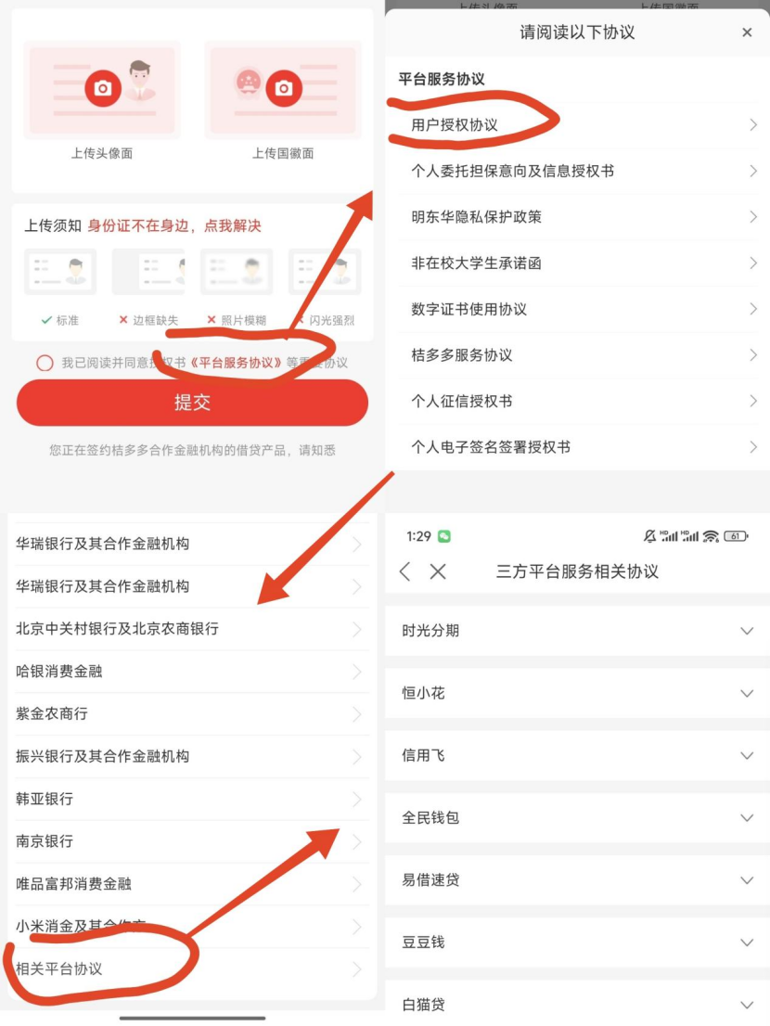Expand the 豆豆钱 agreement section
The height and width of the screenshot is (1026, 770).
pos(577,943)
